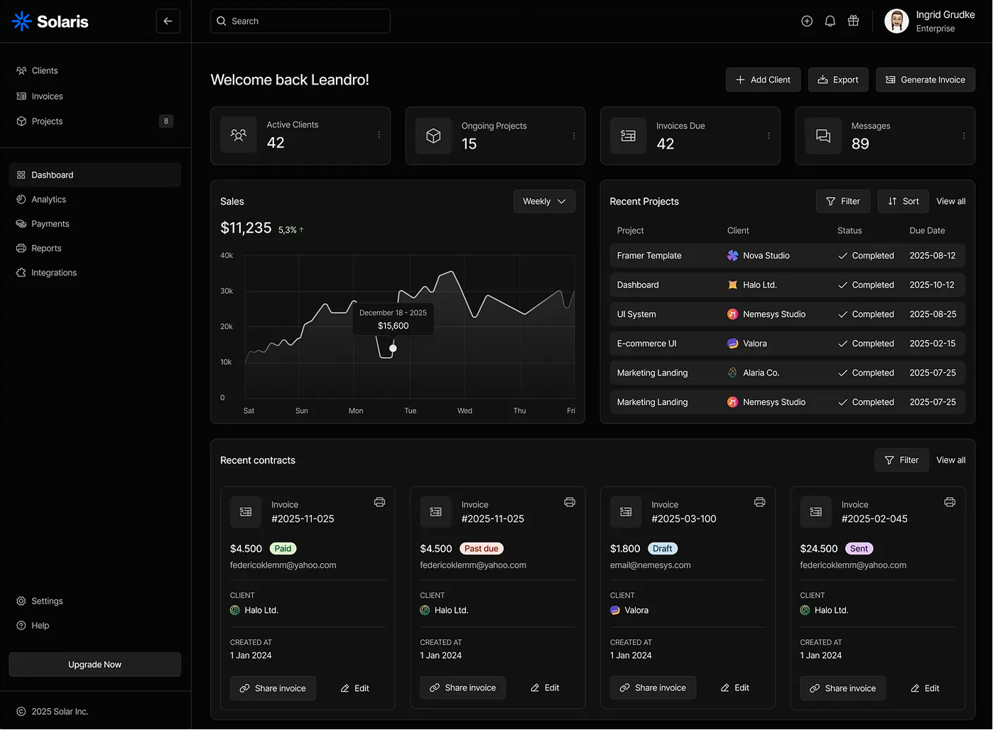The image size is (993, 730).
Task: Collapse sidebar with the back arrow button
Action: pyautogui.click(x=168, y=21)
